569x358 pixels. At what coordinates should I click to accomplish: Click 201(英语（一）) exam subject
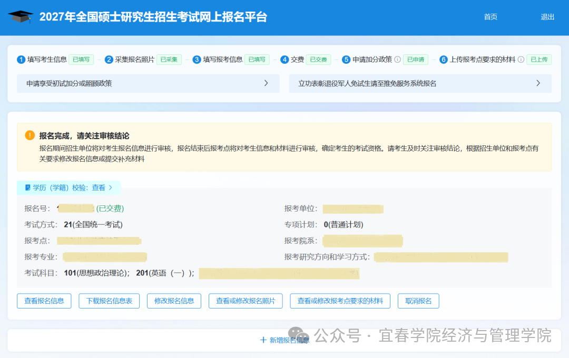165,273
